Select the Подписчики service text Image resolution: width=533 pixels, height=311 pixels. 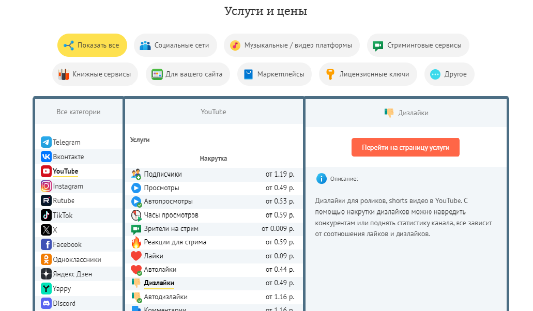pos(163,174)
